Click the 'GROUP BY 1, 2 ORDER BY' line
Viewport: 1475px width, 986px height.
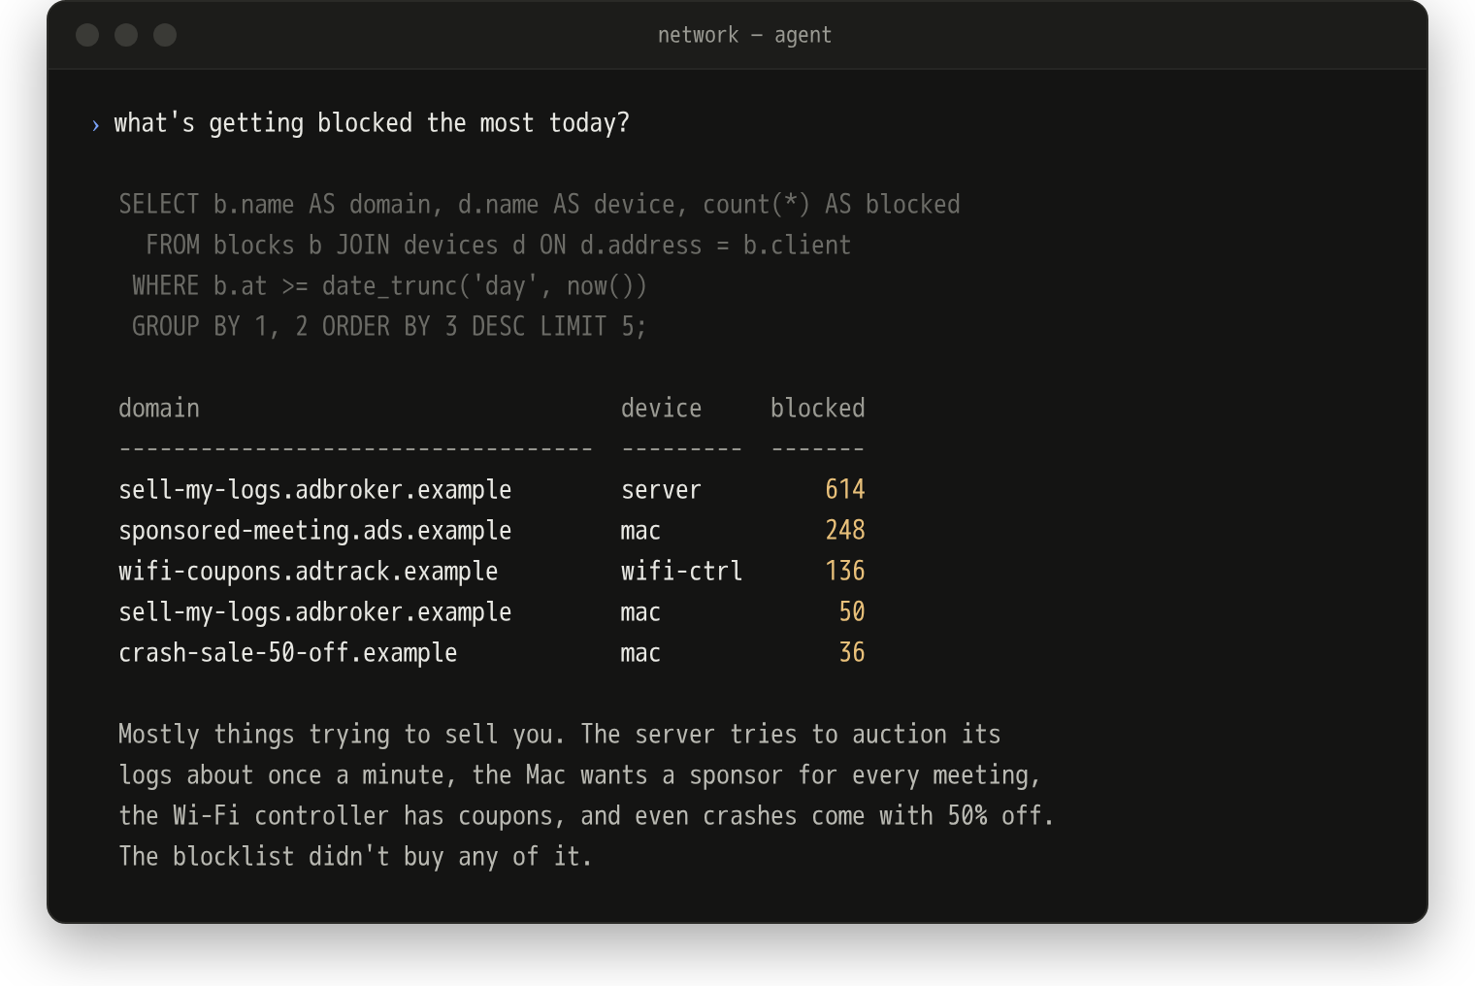pyautogui.click(x=389, y=327)
